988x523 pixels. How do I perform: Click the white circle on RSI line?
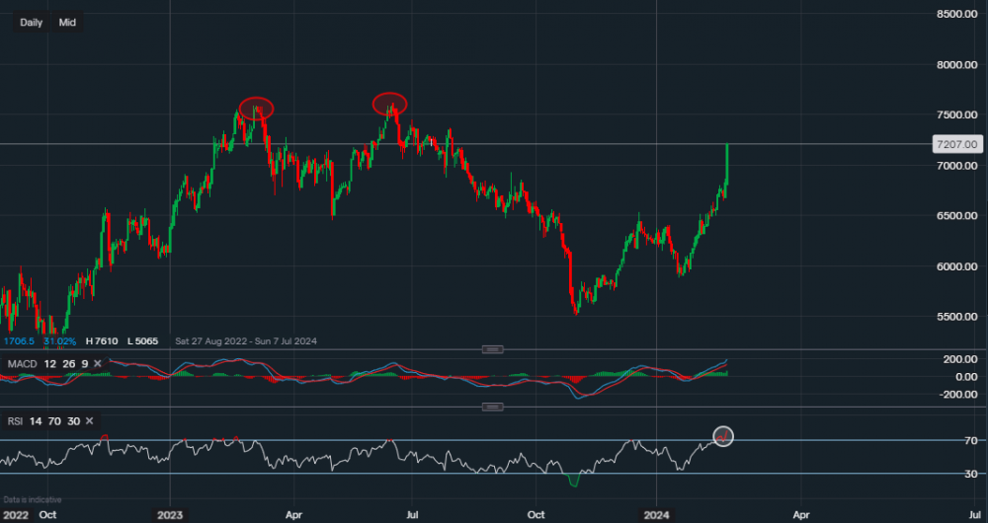pos(723,436)
